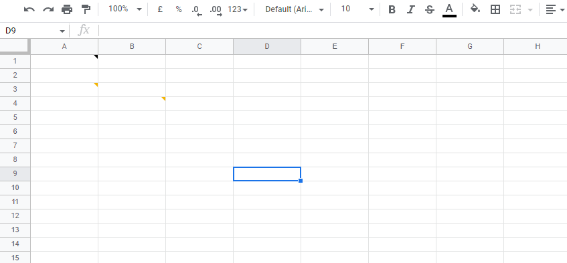Select row 8 header
The image size is (567, 263).
15,160
